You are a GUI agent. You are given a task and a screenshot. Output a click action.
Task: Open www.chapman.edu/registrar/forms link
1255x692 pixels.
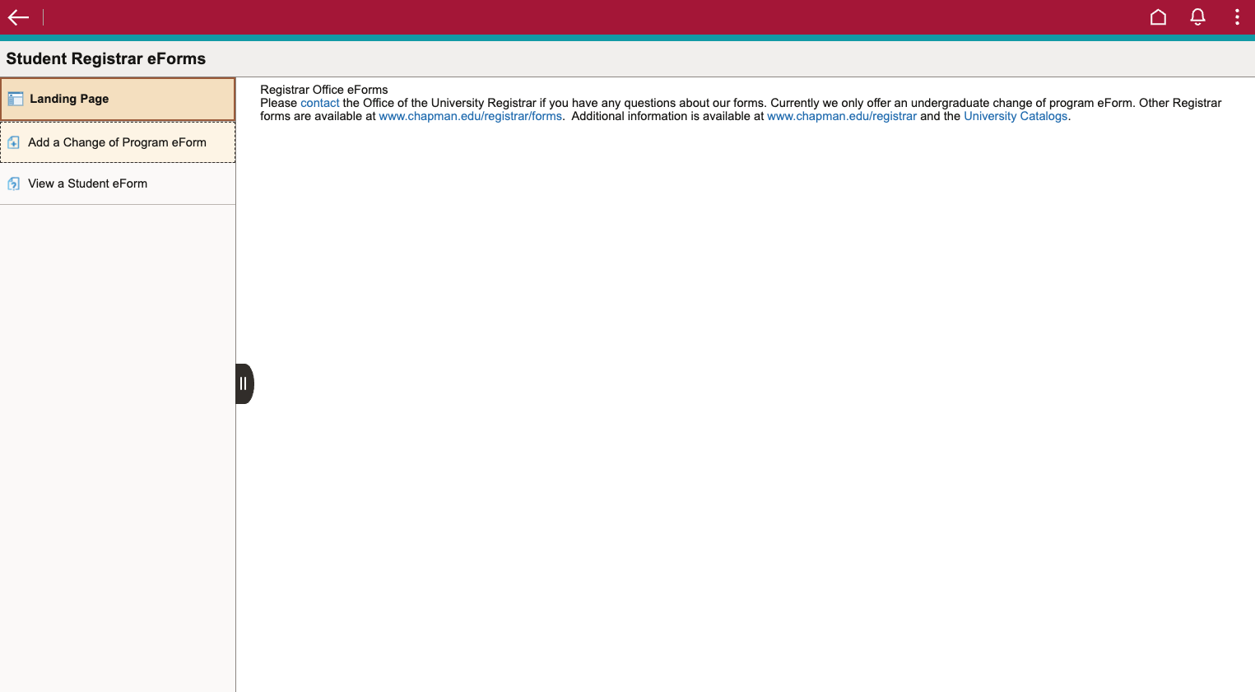coord(470,116)
